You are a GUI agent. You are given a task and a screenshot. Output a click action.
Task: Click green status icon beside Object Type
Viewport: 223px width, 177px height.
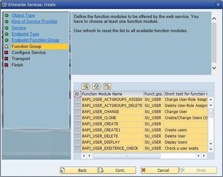point(6,15)
